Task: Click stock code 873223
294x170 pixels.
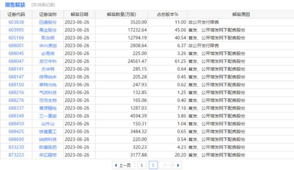Action: click(16, 155)
